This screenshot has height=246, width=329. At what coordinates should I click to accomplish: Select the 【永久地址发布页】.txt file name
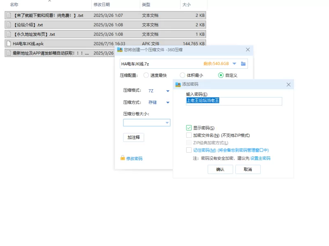[34, 34]
